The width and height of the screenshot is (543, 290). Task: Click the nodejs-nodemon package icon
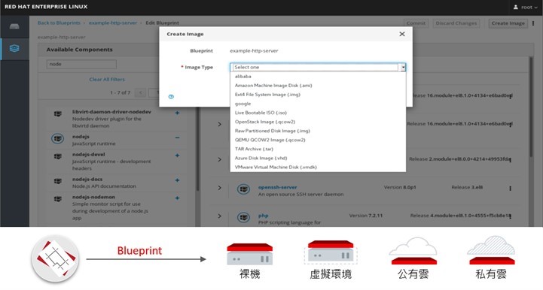click(x=57, y=199)
